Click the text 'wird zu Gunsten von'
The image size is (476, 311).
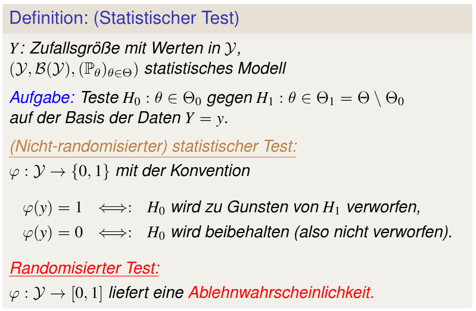(245, 208)
